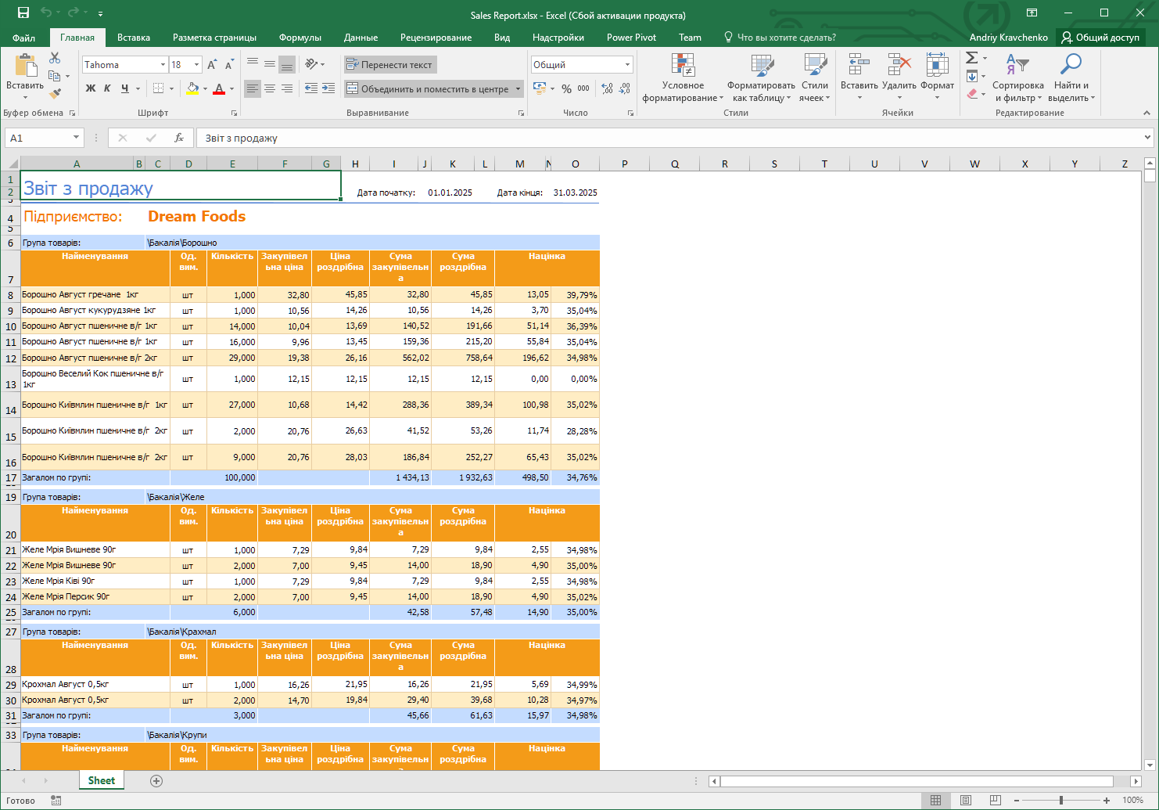The width and height of the screenshot is (1159, 810).
Task: Decrease indent in the Alignment group
Action: 311,88
